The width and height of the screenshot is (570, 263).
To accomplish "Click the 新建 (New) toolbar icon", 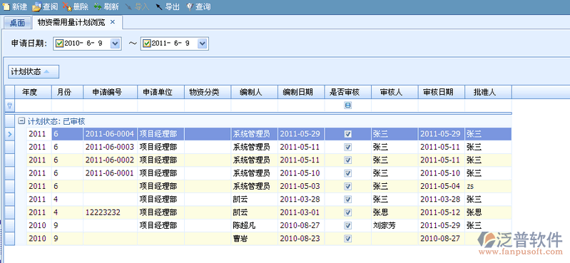I will [6, 6].
